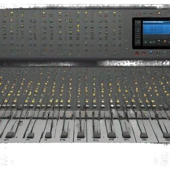Toggle the green indicator switch above the display

[x=135, y=14]
